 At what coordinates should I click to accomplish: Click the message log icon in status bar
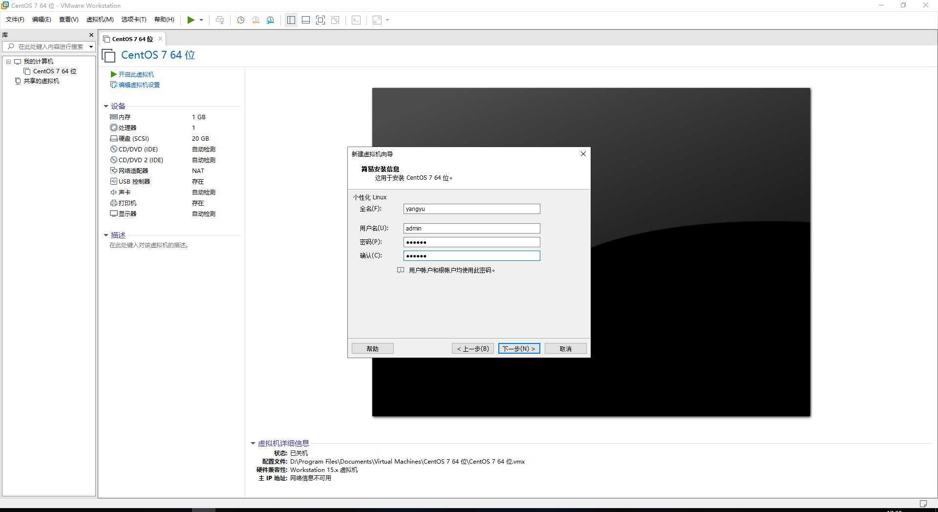(x=923, y=504)
